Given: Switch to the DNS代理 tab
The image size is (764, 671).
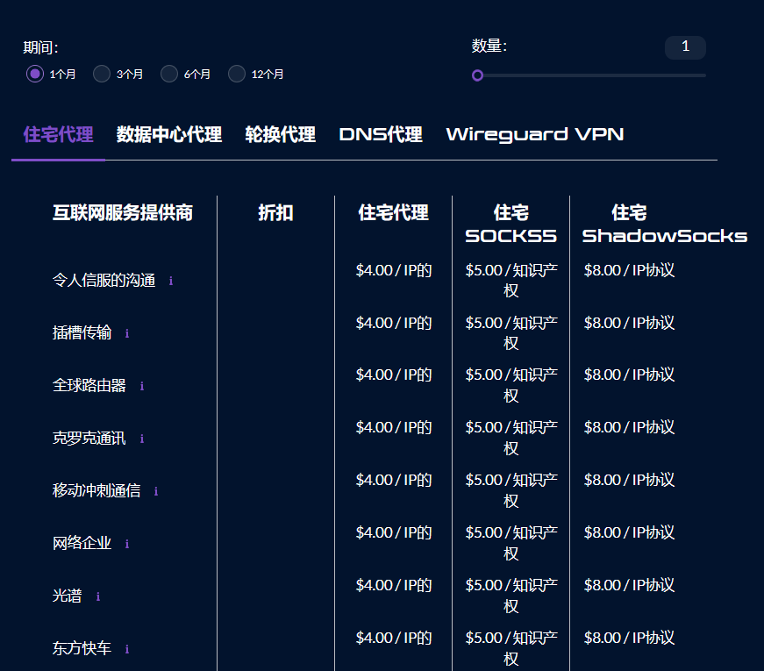Looking at the screenshot, I should pyautogui.click(x=381, y=135).
